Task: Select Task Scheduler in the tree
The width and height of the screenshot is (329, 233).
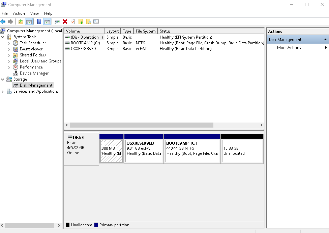Action: 33,43
